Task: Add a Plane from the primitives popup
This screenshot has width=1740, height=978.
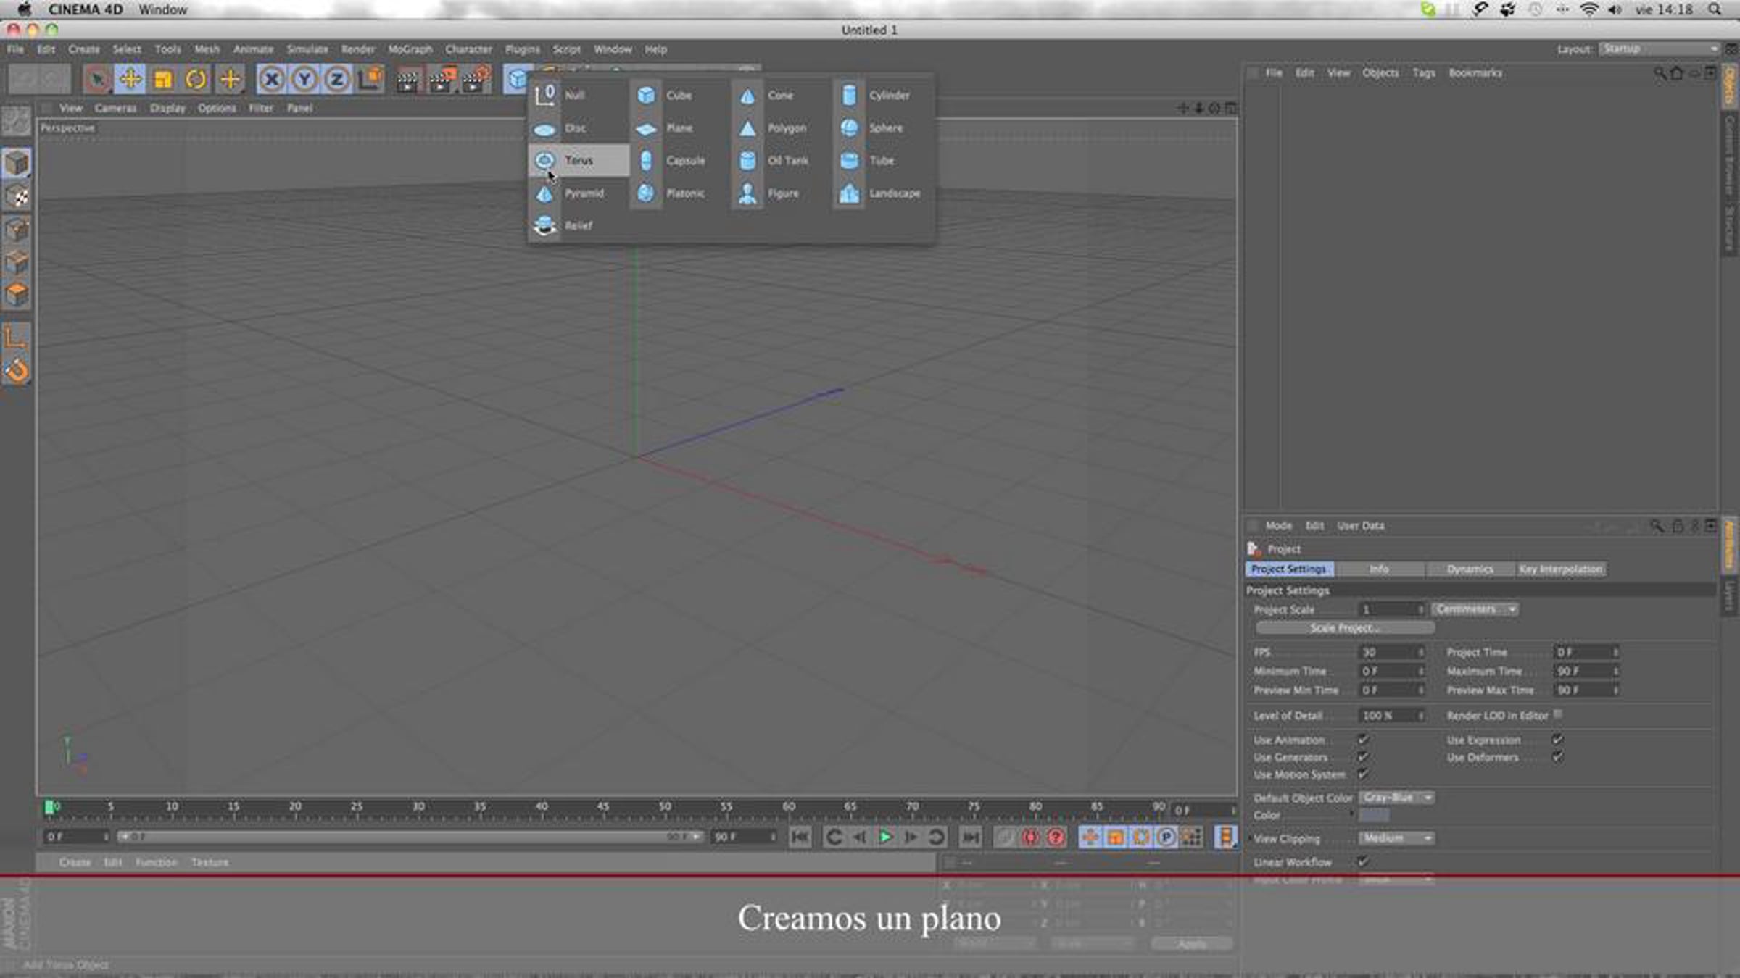Action: point(665,128)
